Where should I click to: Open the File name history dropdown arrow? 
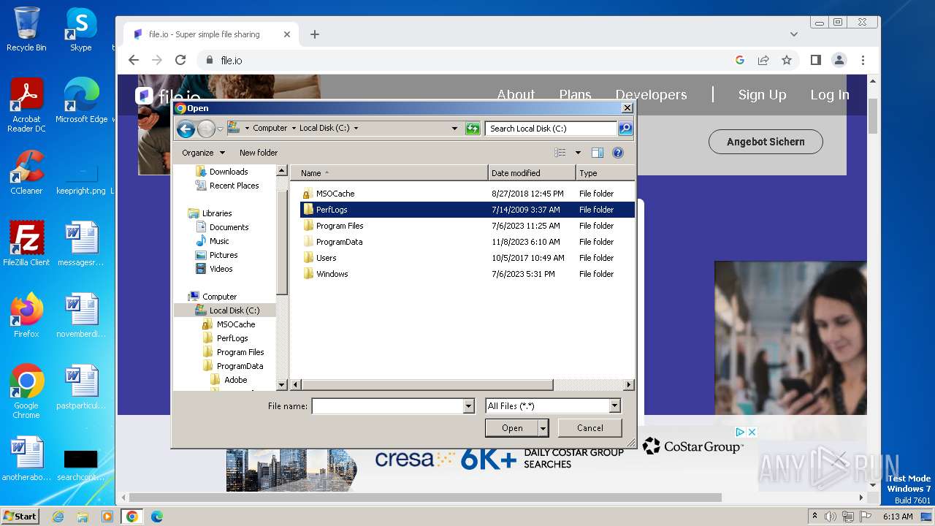point(469,406)
